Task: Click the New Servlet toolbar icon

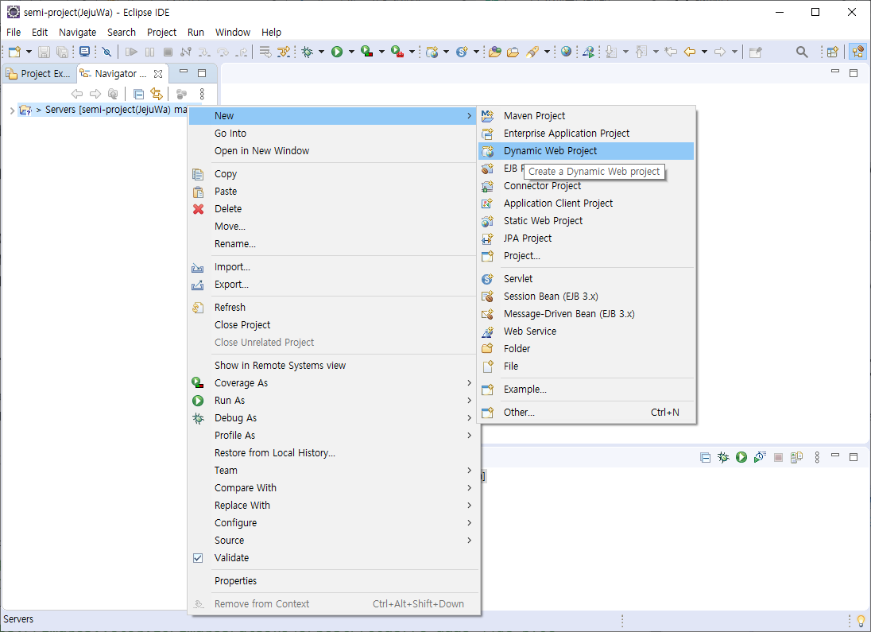Action: pyautogui.click(x=462, y=52)
